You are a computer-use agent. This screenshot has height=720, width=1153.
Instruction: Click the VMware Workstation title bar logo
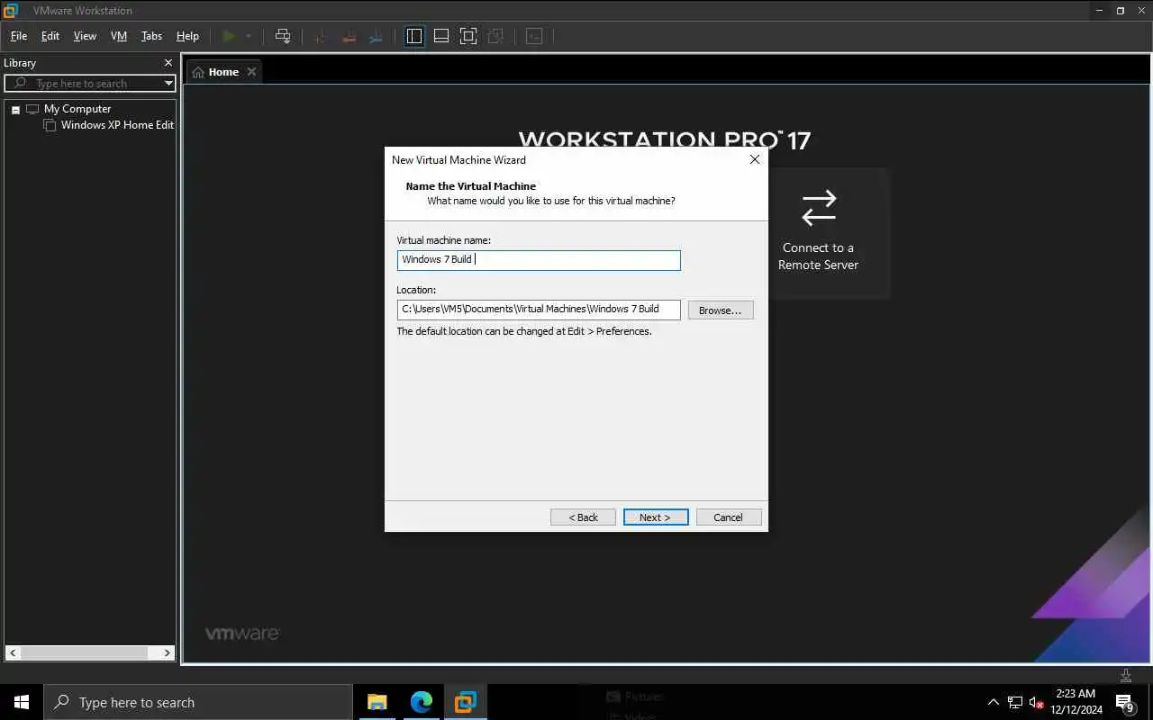click(11, 11)
